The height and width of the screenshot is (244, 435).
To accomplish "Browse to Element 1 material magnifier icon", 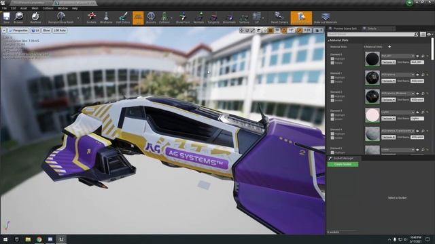I will 423,75.
